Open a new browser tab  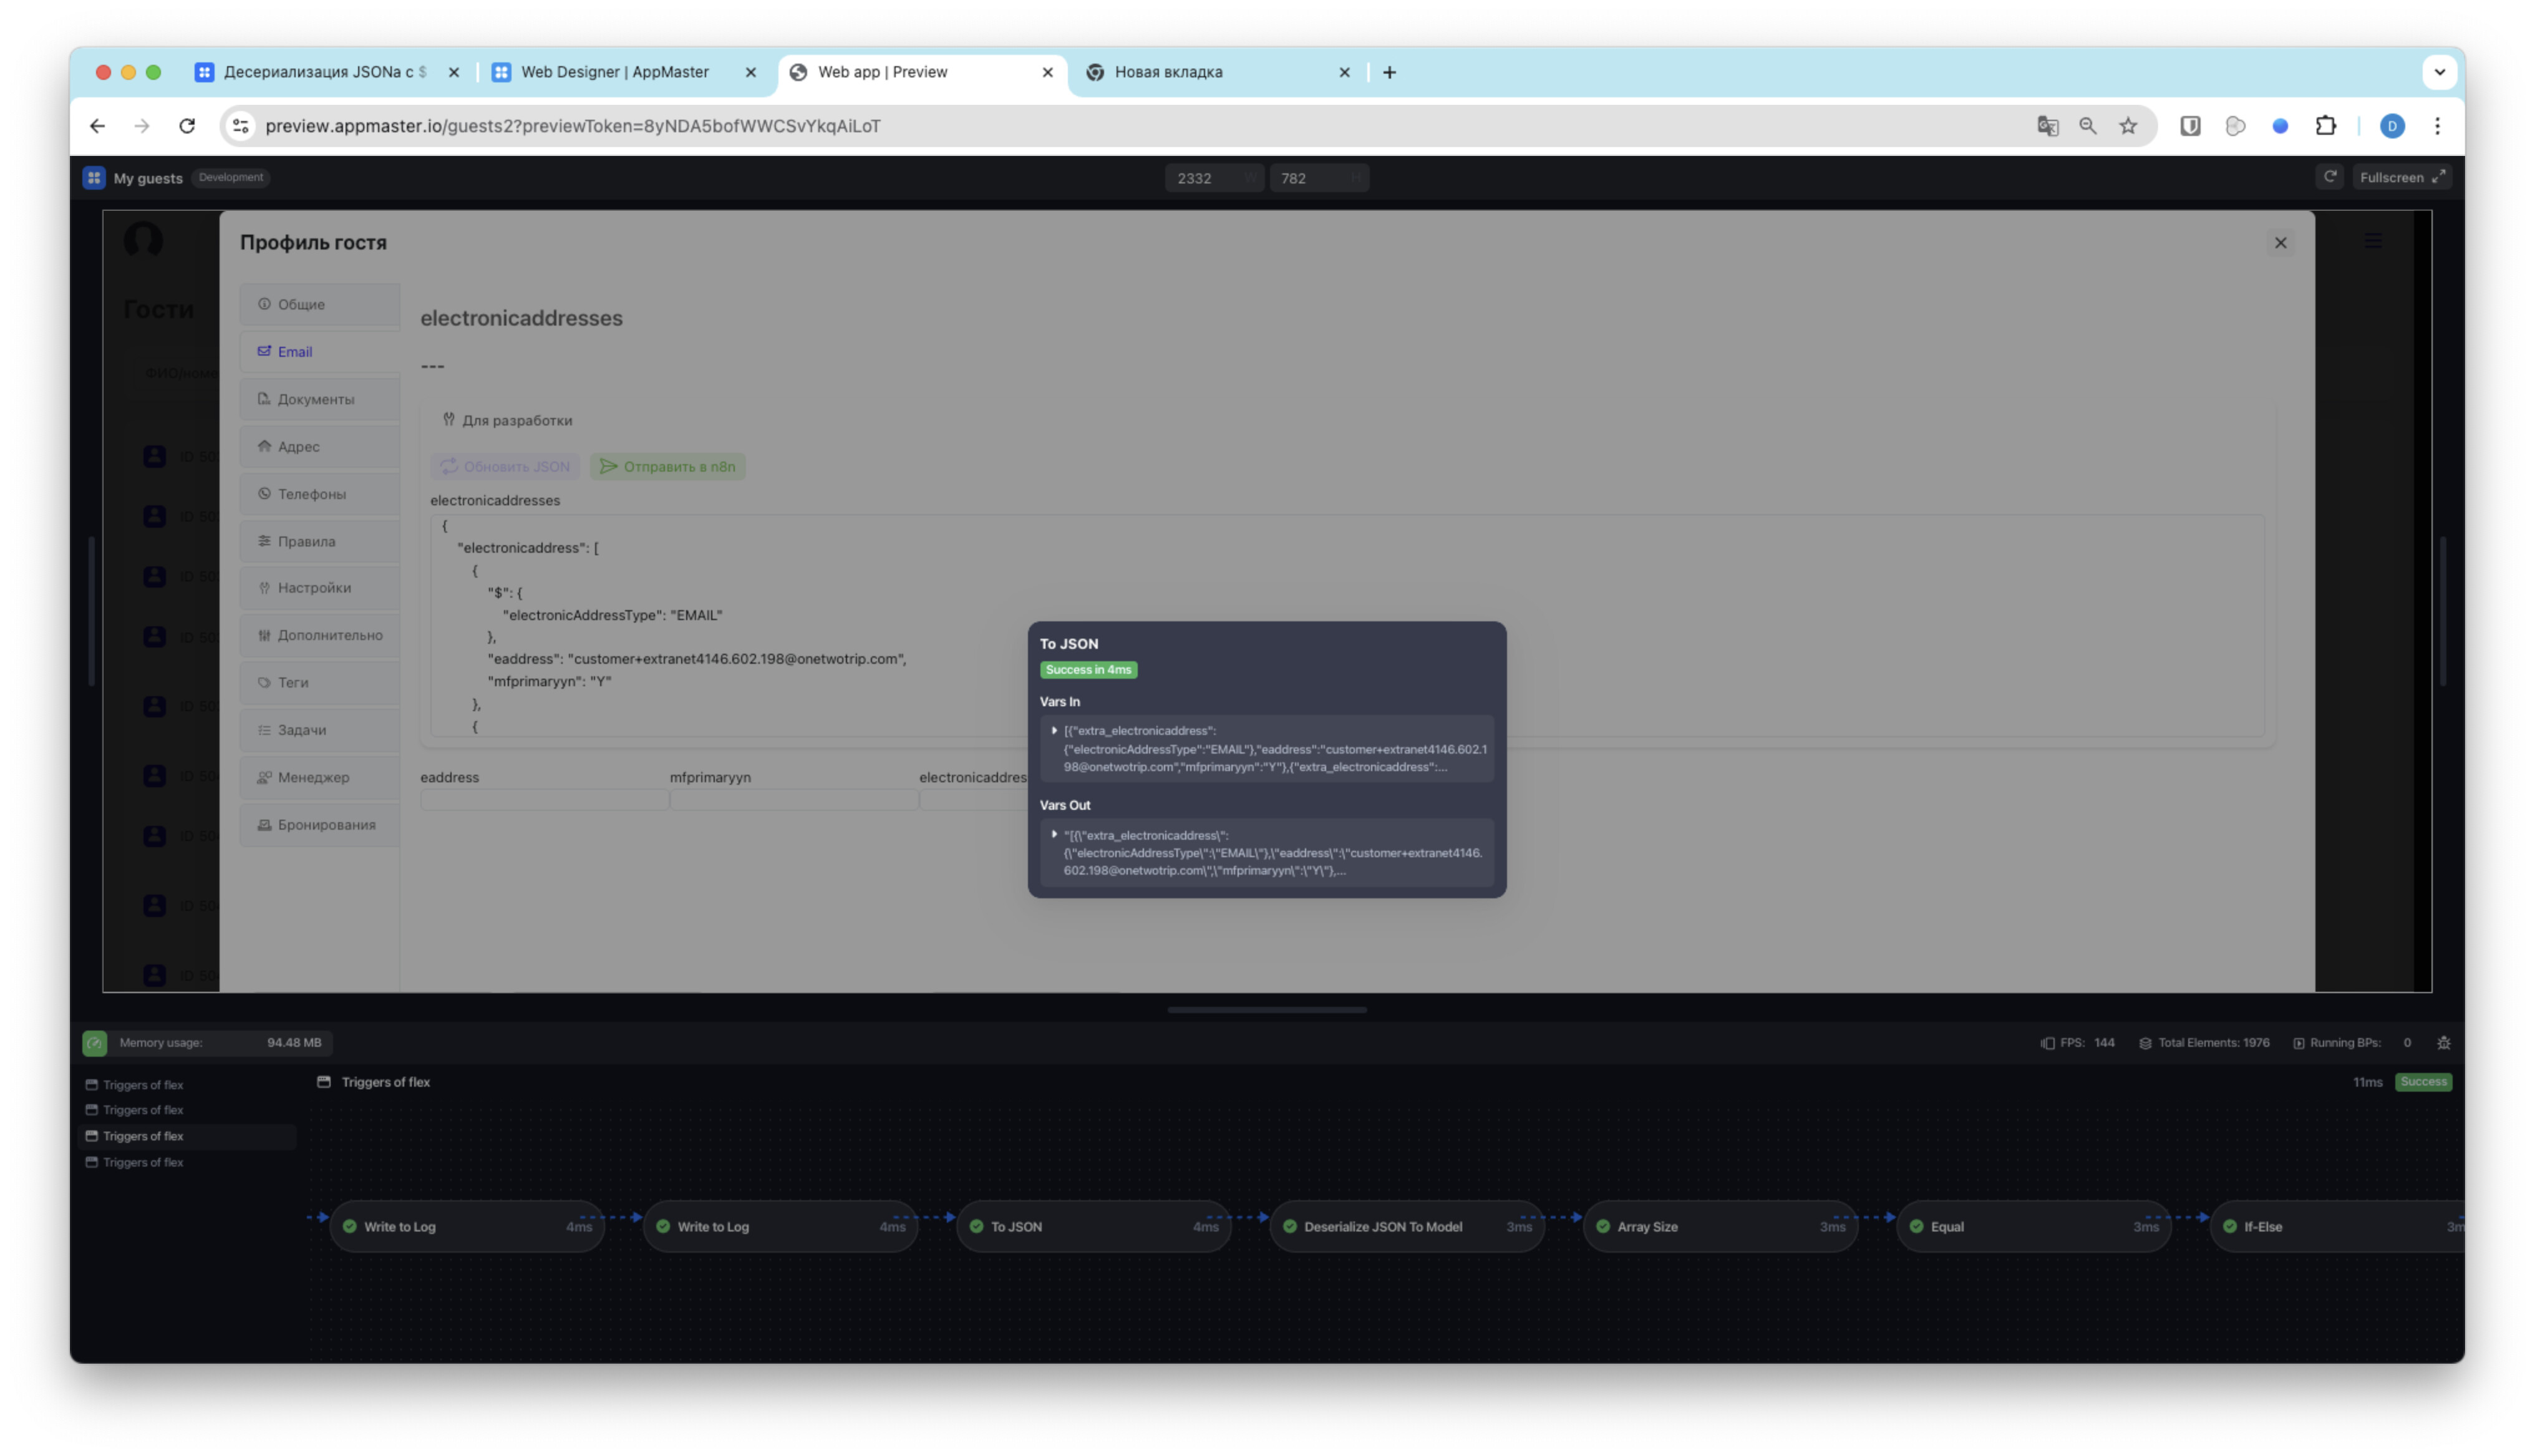[x=1390, y=72]
